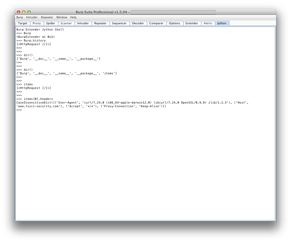Open the Window menu
Screen dimensions: 291x242
click(x=62, y=17)
